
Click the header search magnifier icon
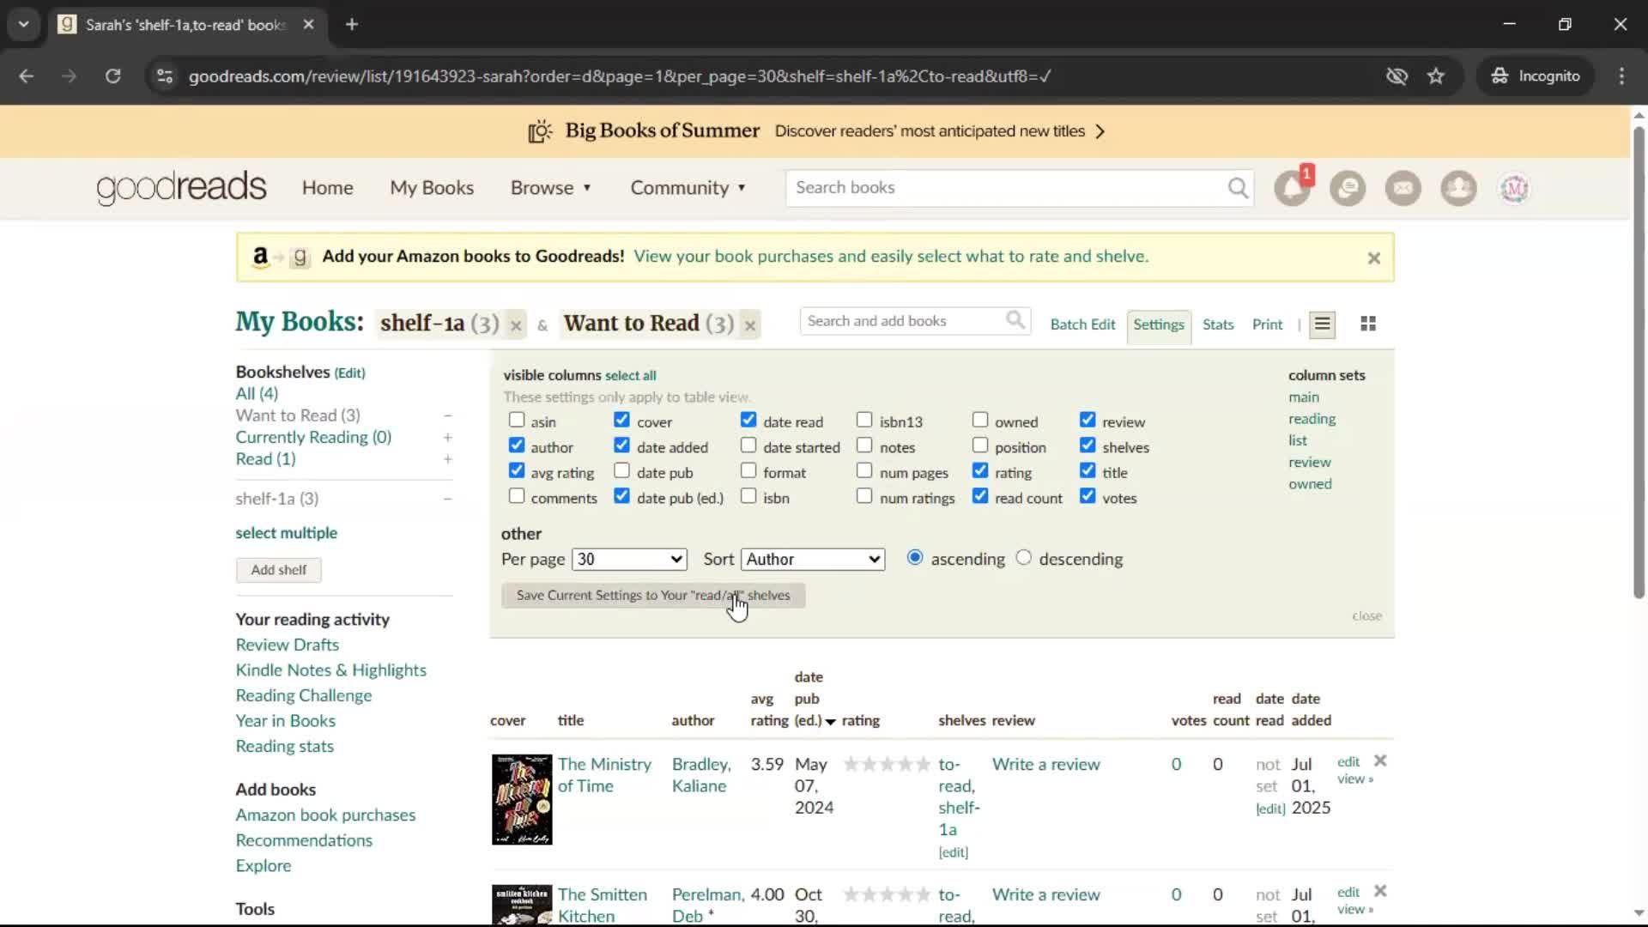[1238, 188]
